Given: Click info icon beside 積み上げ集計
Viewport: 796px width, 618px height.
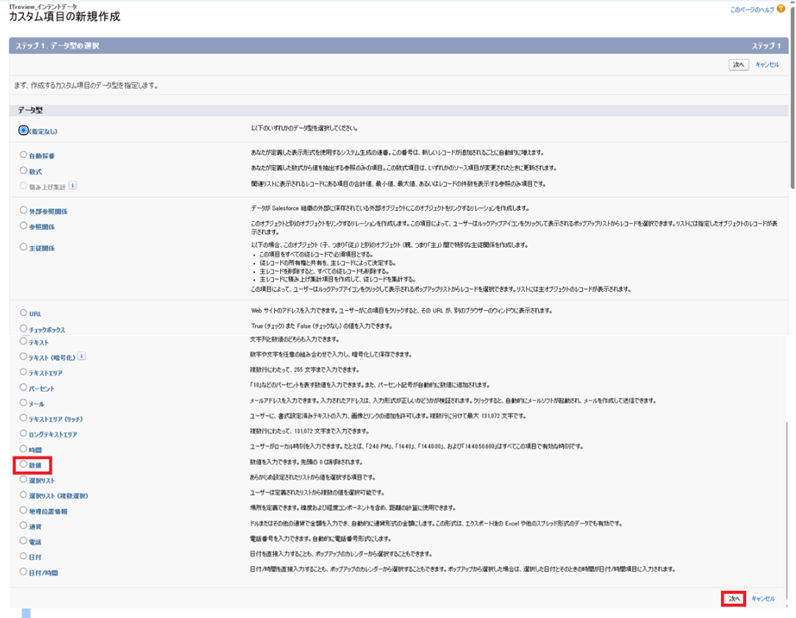Looking at the screenshot, I should (72, 185).
